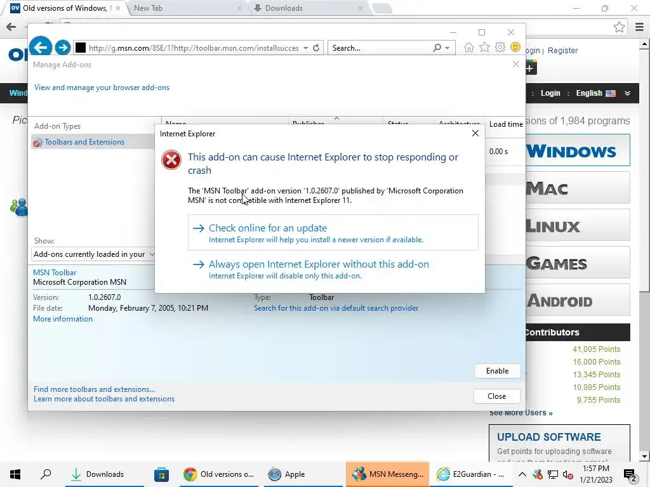Open the Show add-ons filter dropdown
This screenshot has width=650, height=487.
tap(93, 254)
